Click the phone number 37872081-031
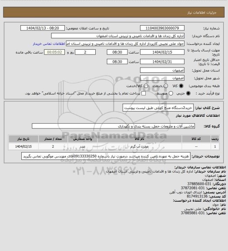This screenshot has height=251, width=228. 193,188
